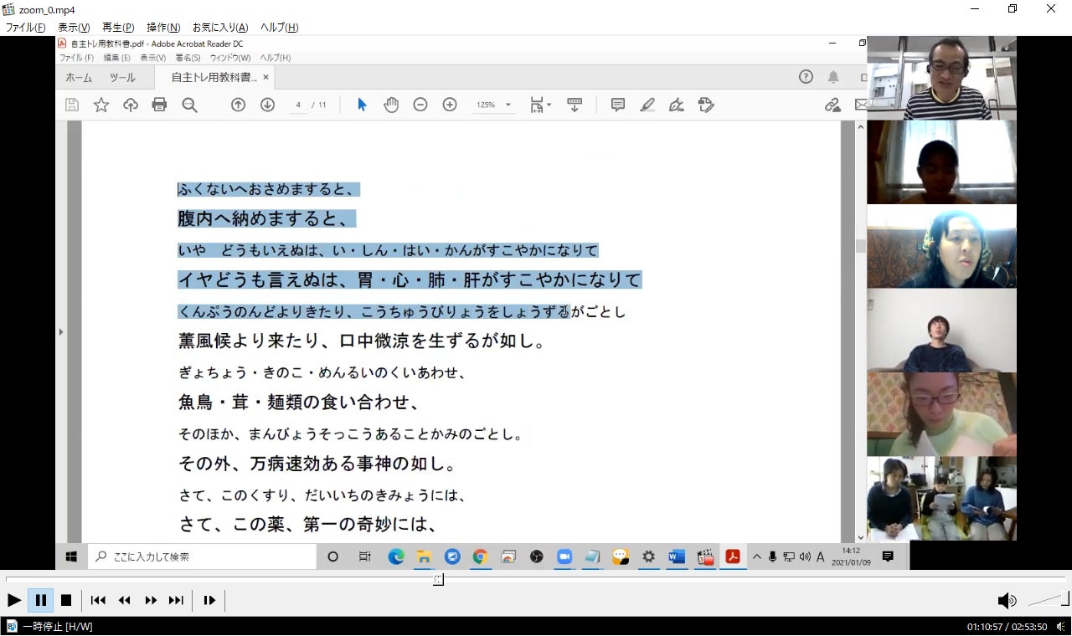Expand the left navigation pane arrow
Screen dimensions: 1072x636
click(x=59, y=332)
